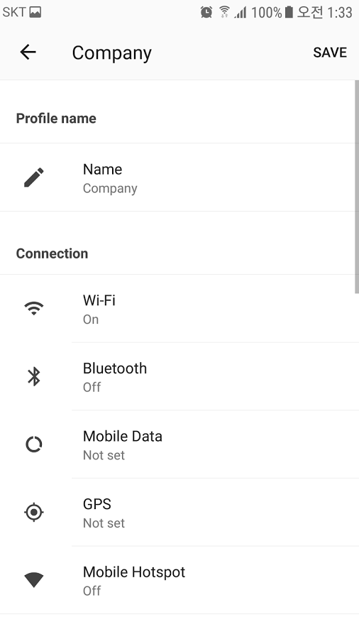Tap the back arrow icon
The height and width of the screenshot is (639, 359).
(x=28, y=52)
